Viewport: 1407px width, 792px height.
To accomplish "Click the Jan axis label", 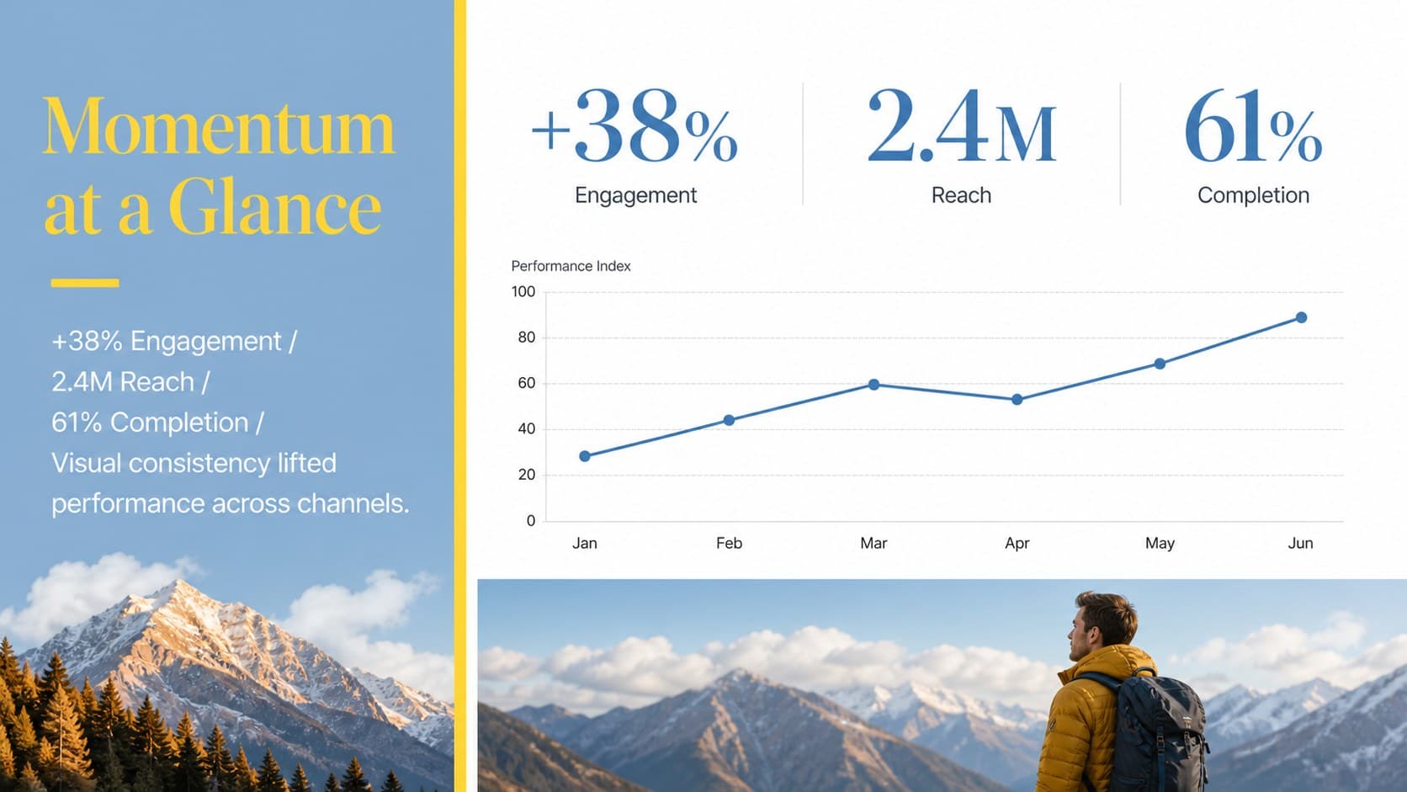I will click(585, 543).
